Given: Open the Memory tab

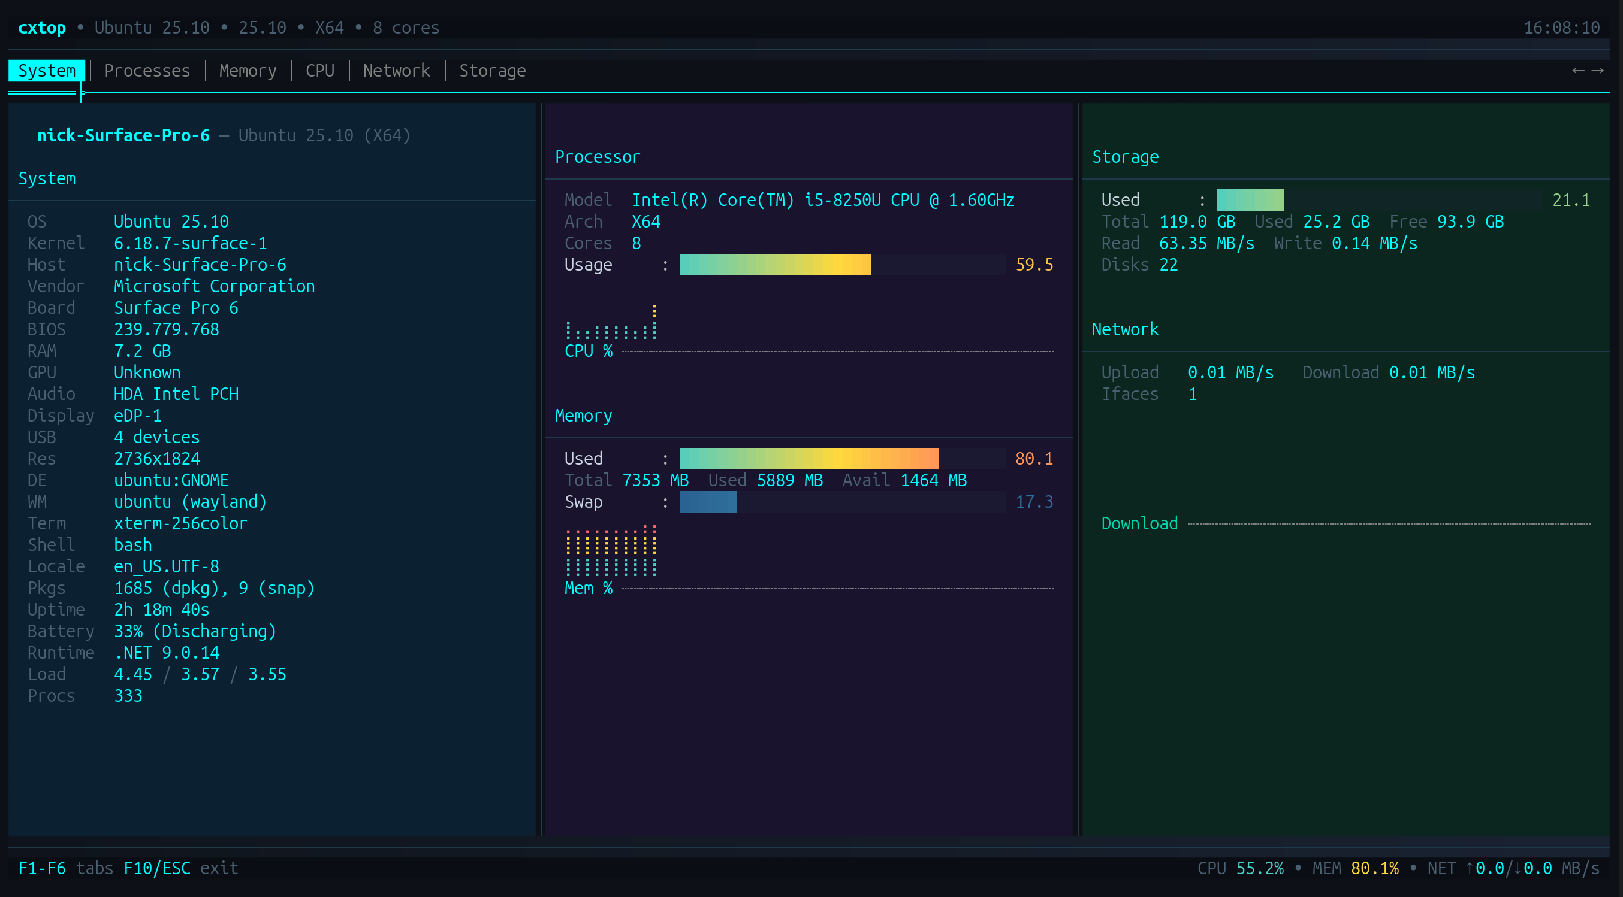Looking at the screenshot, I should tap(248, 71).
